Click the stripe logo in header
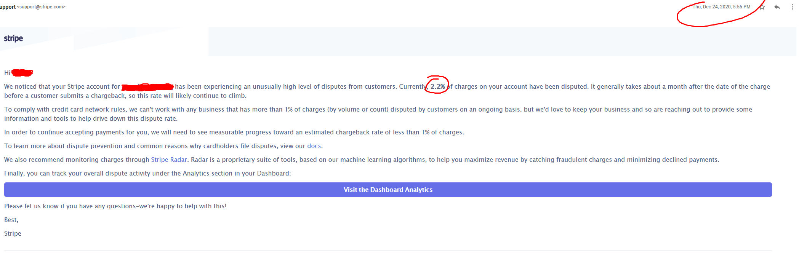The height and width of the screenshot is (257, 799). [x=13, y=38]
